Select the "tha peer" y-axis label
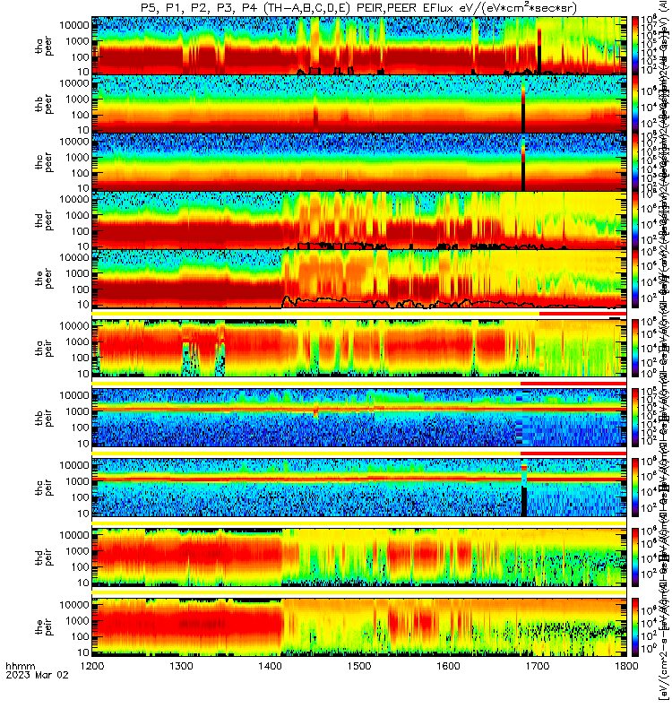 [44, 47]
